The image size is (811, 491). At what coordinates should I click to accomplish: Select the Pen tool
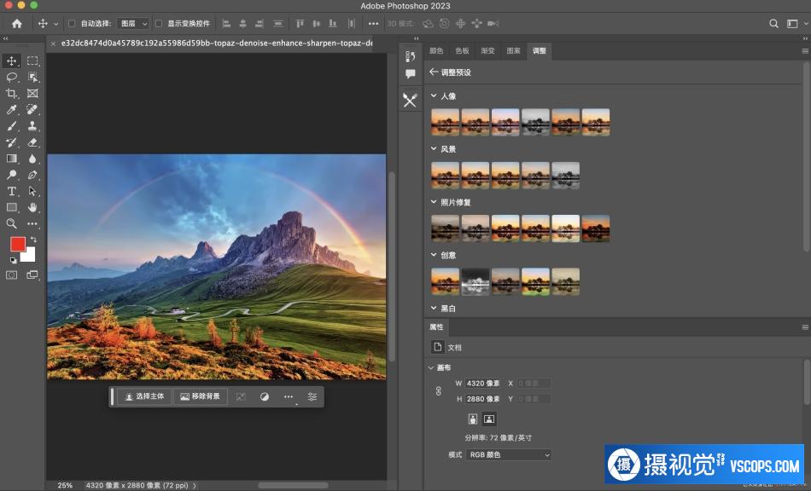pyautogui.click(x=32, y=175)
